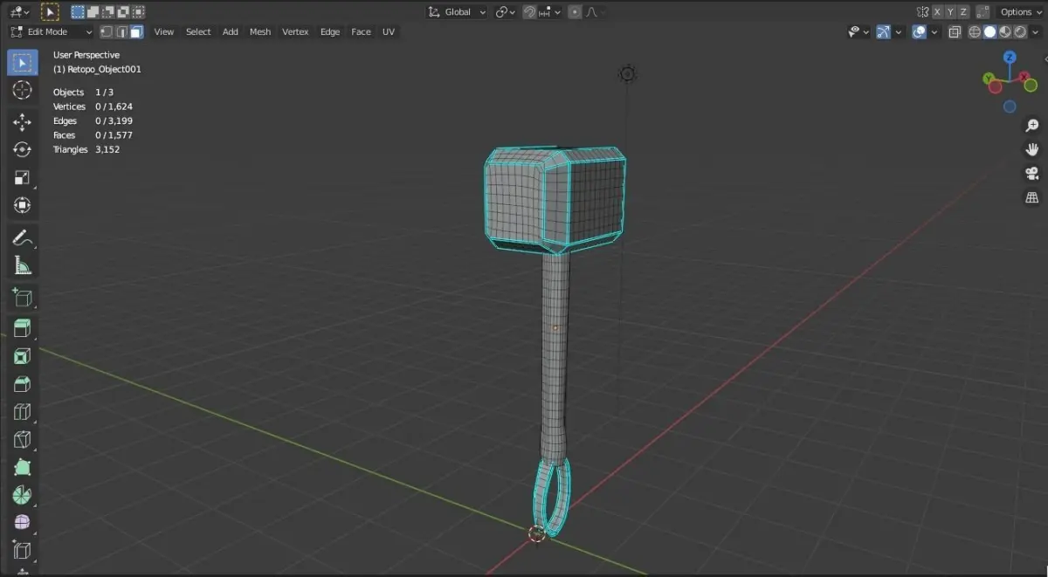Select the Measure tool

pos(22,265)
